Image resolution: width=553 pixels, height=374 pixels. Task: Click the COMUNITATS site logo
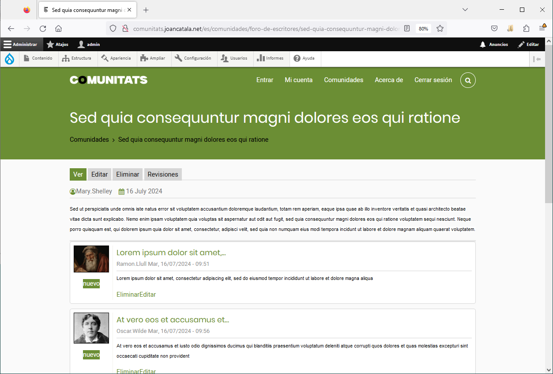109,80
